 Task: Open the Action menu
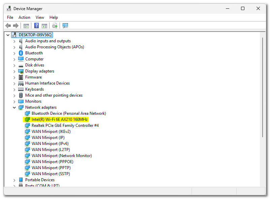click(x=24, y=17)
